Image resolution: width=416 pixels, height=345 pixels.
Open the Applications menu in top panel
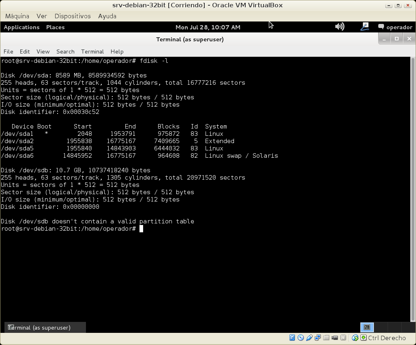tap(21, 27)
